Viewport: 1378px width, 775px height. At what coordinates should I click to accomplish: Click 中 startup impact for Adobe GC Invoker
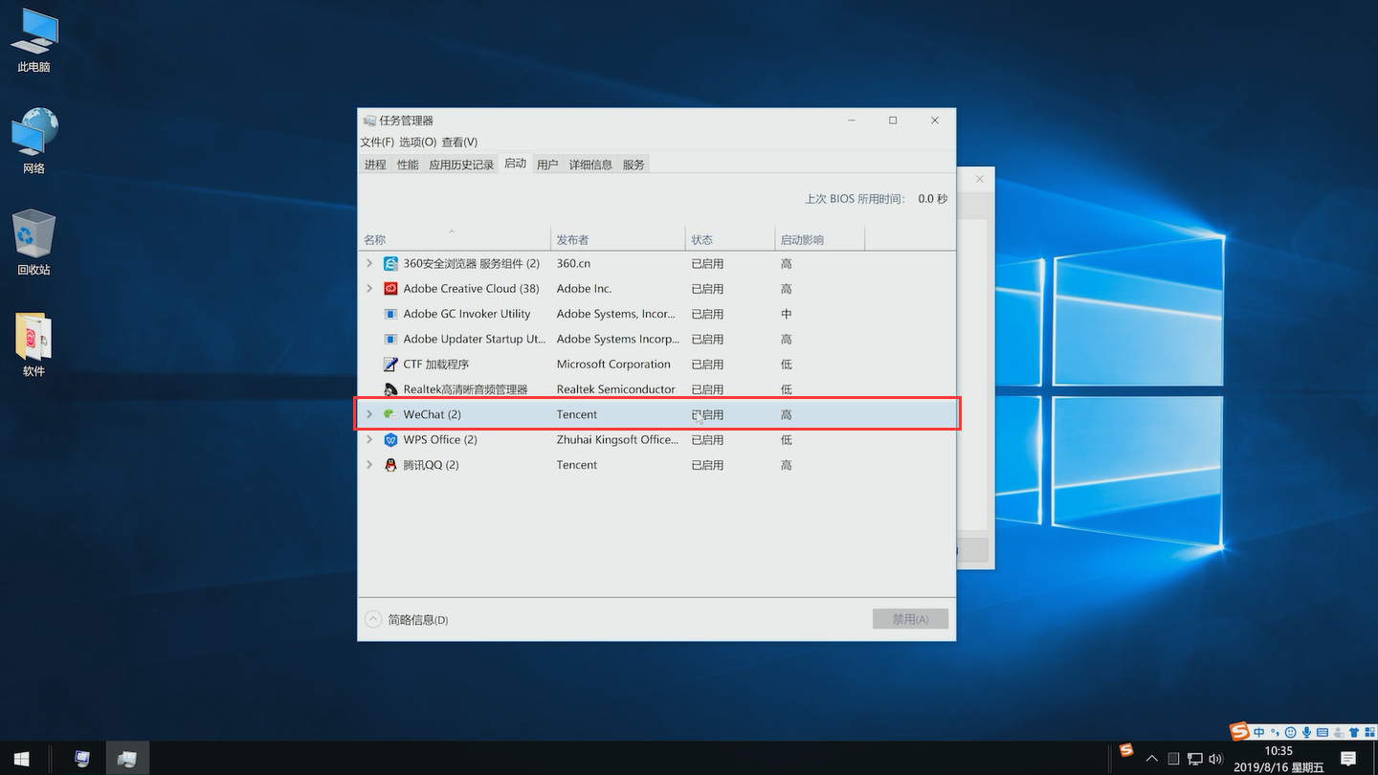point(786,314)
